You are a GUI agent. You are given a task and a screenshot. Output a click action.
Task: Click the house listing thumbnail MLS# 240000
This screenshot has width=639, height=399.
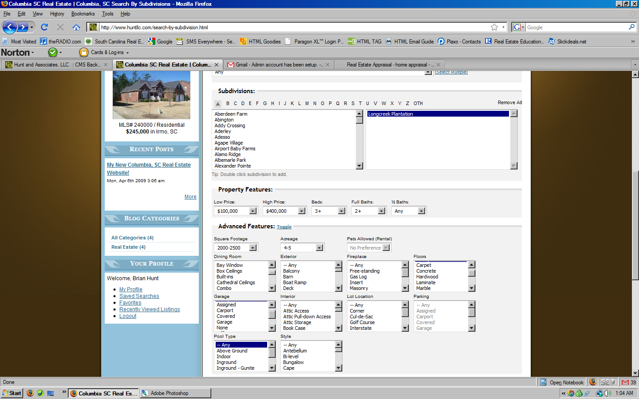(x=151, y=95)
